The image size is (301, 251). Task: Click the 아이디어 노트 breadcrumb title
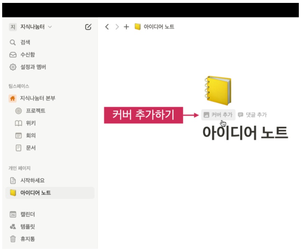[159, 27]
